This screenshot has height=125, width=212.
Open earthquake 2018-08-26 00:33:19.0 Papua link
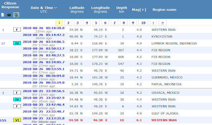(x=43, y=83)
